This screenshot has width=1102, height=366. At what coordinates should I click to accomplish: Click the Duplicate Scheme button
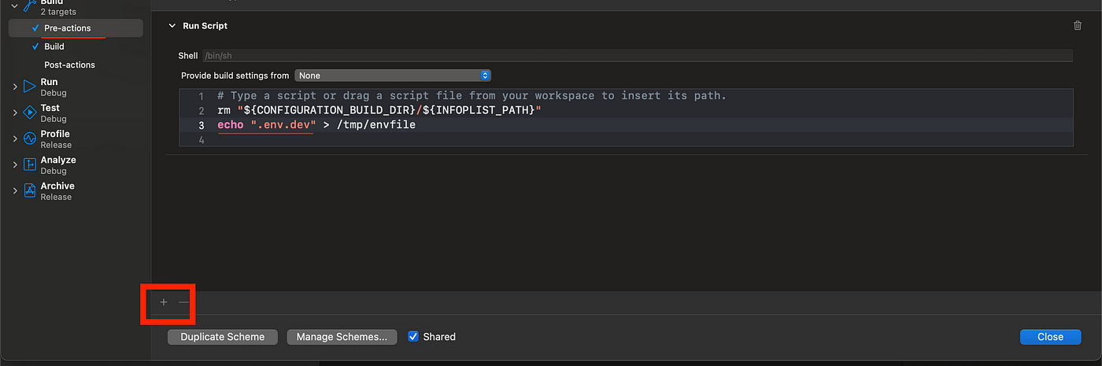coord(223,337)
